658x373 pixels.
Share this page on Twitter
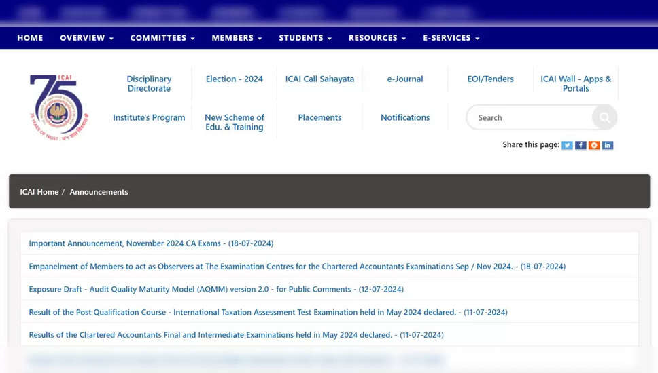(567, 145)
